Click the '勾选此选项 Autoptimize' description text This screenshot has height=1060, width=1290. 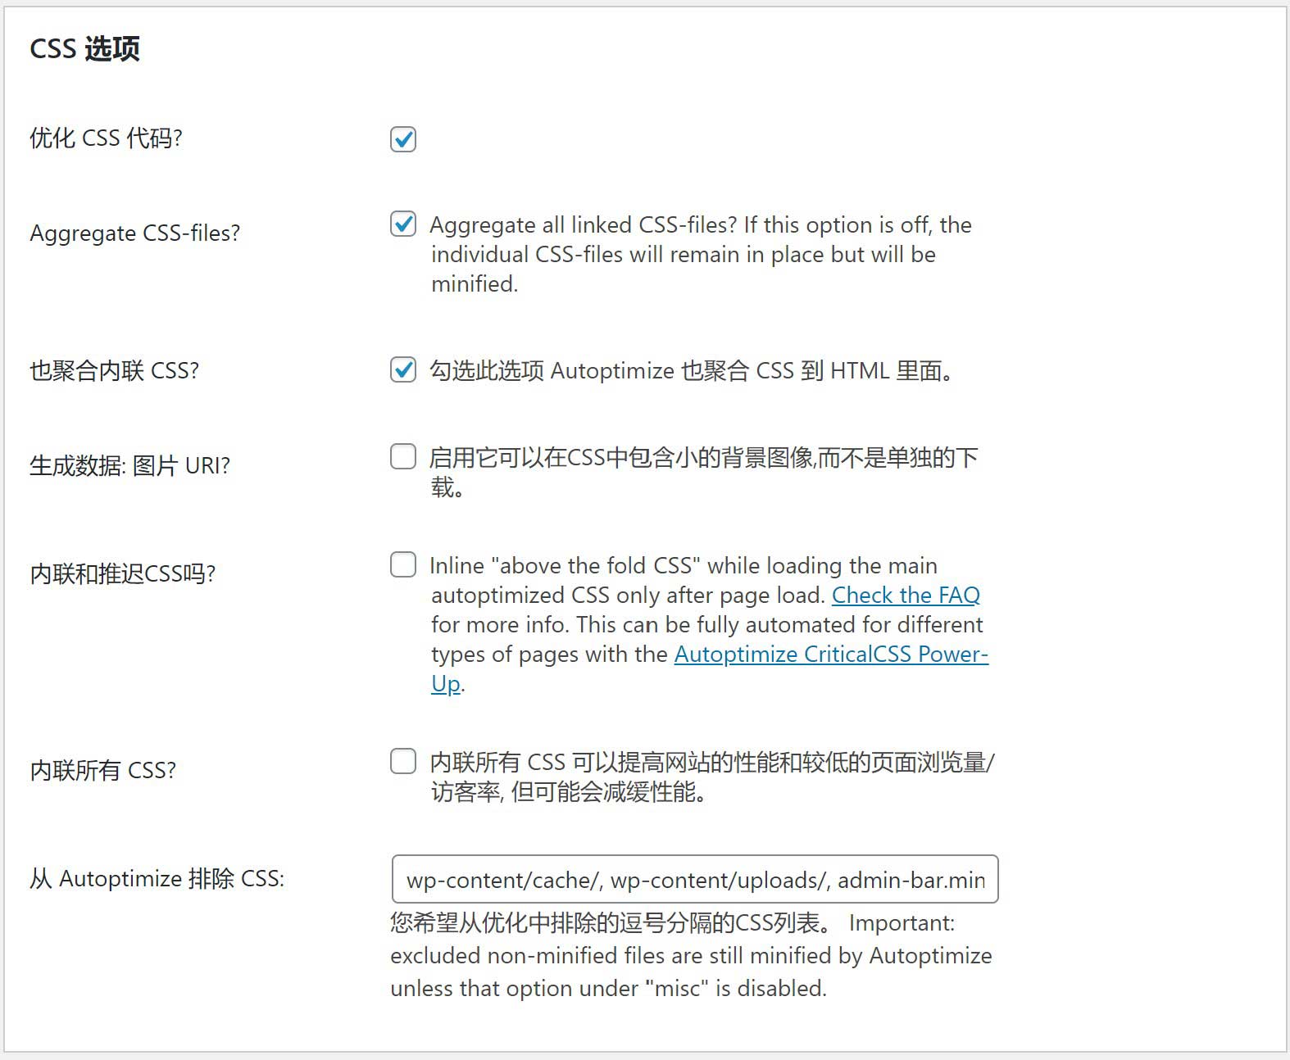tap(690, 371)
